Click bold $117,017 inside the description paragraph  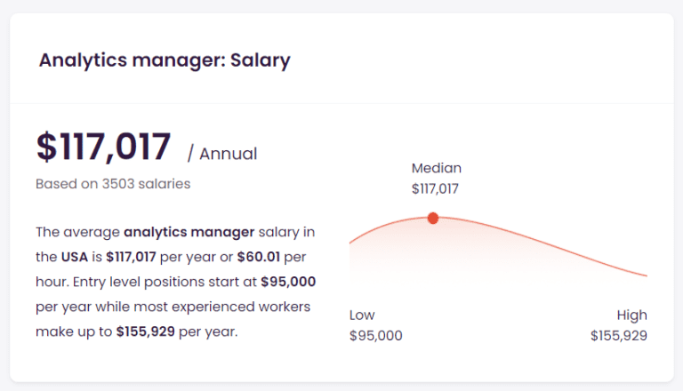coord(131,257)
